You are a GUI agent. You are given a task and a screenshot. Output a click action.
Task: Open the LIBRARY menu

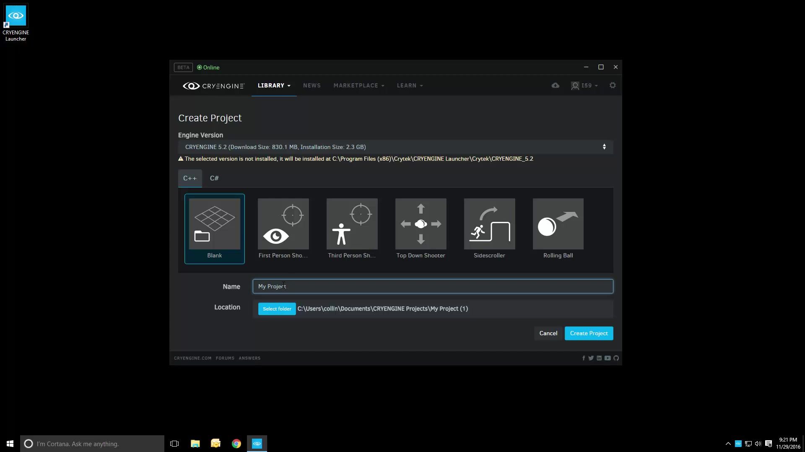pyautogui.click(x=274, y=85)
